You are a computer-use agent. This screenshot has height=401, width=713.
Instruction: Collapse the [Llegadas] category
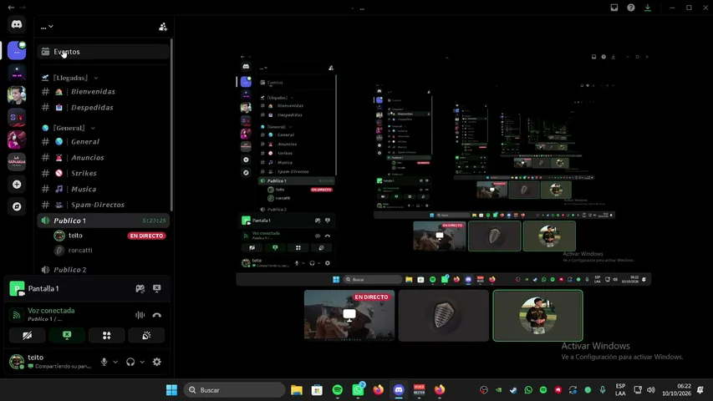coord(70,78)
